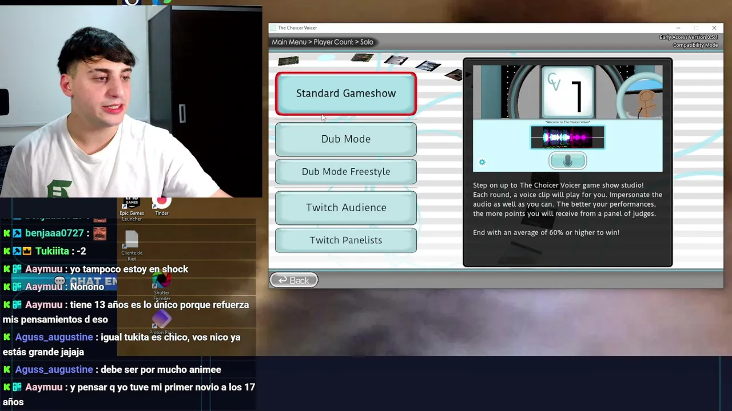
Task: Click the Tukiiita username in chat
Action: coord(52,251)
